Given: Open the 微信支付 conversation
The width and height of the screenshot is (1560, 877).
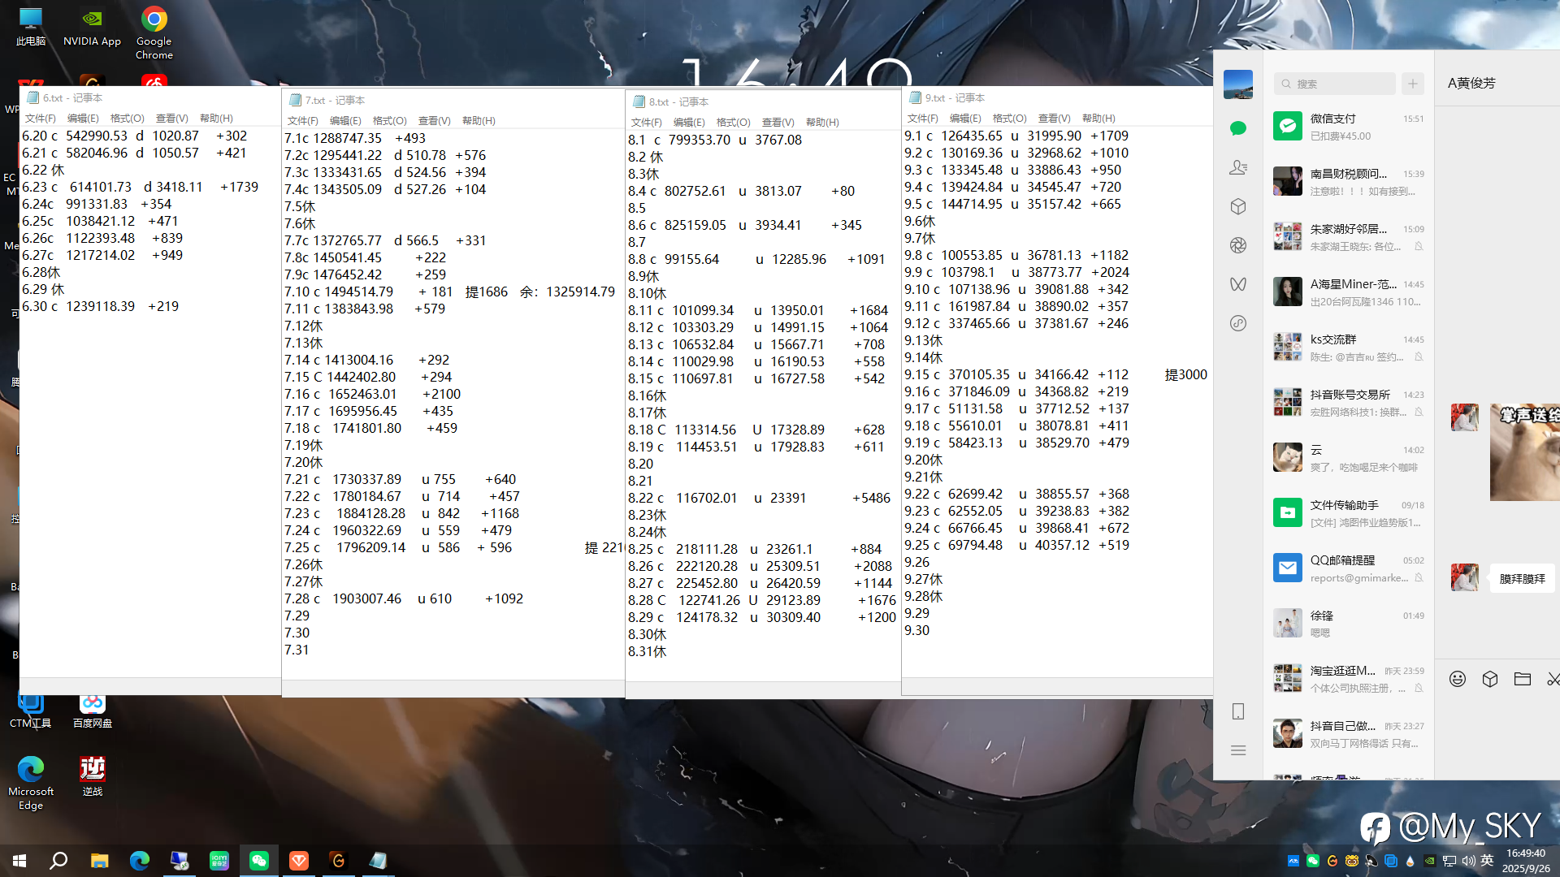Looking at the screenshot, I should coord(1349,127).
